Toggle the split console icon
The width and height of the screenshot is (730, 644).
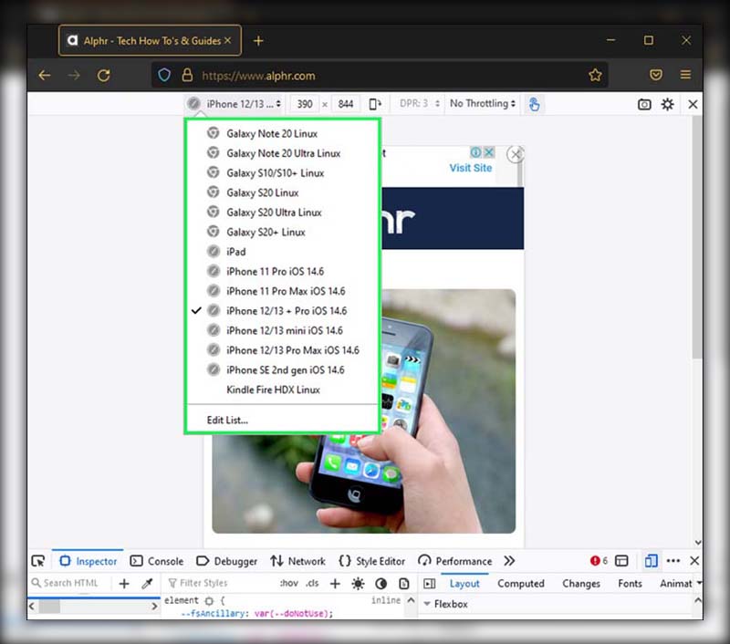621,561
